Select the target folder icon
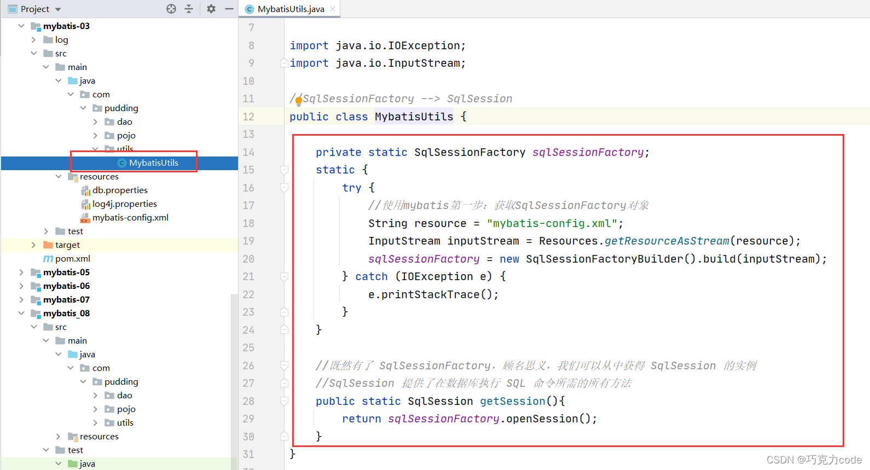Image resolution: width=870 pixels, height=470 pixels. pyautogui.click(x=48, y=245)
